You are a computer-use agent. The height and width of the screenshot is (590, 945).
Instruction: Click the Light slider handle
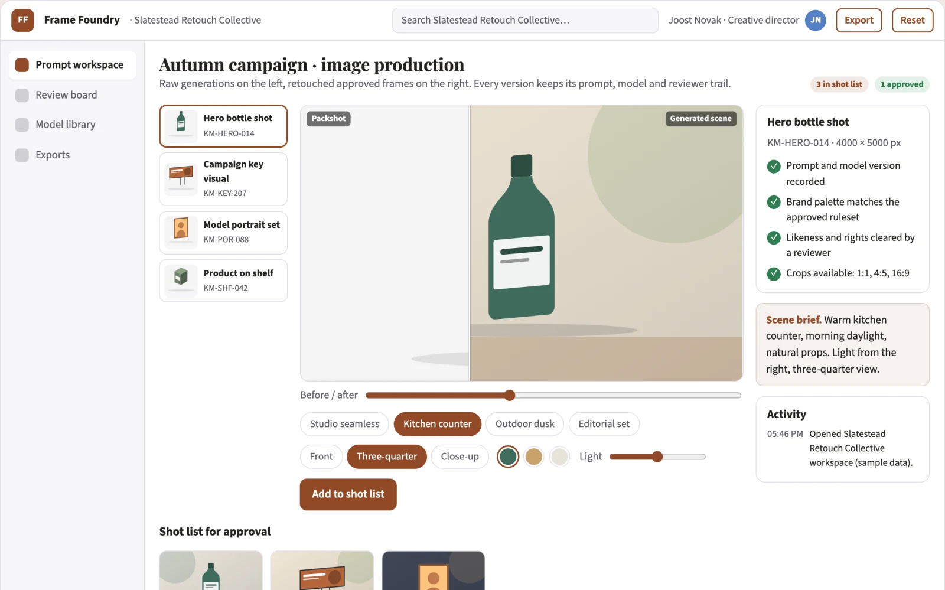[657, 457]
